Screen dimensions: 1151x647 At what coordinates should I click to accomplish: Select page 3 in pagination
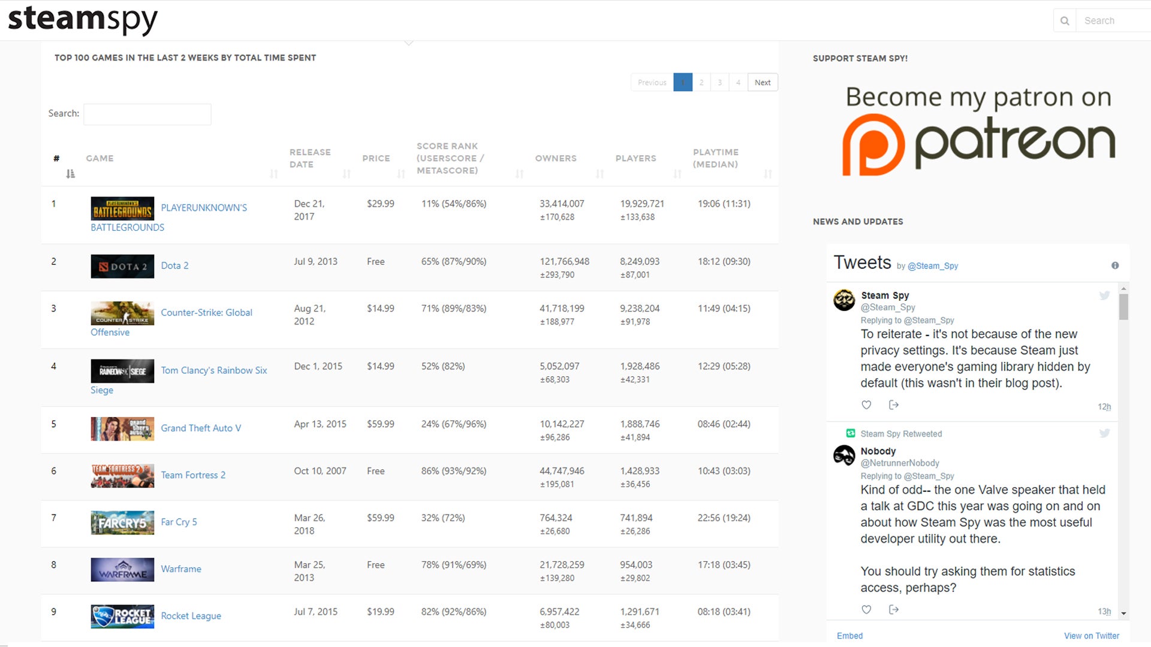[720, 83]
